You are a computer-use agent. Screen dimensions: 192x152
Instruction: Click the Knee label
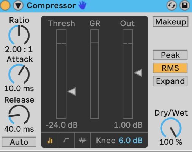pos(106,140)
